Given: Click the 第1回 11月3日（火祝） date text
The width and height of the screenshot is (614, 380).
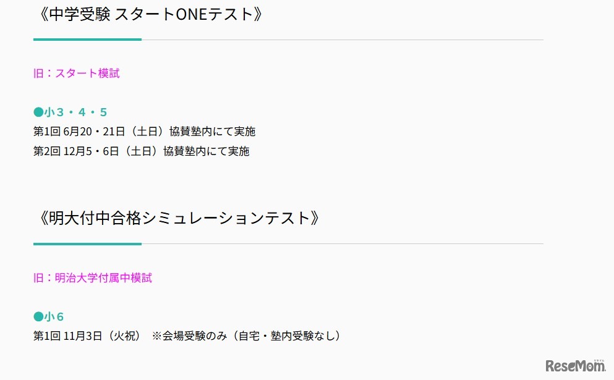Looking at the screenshot, I should (88, 336).
